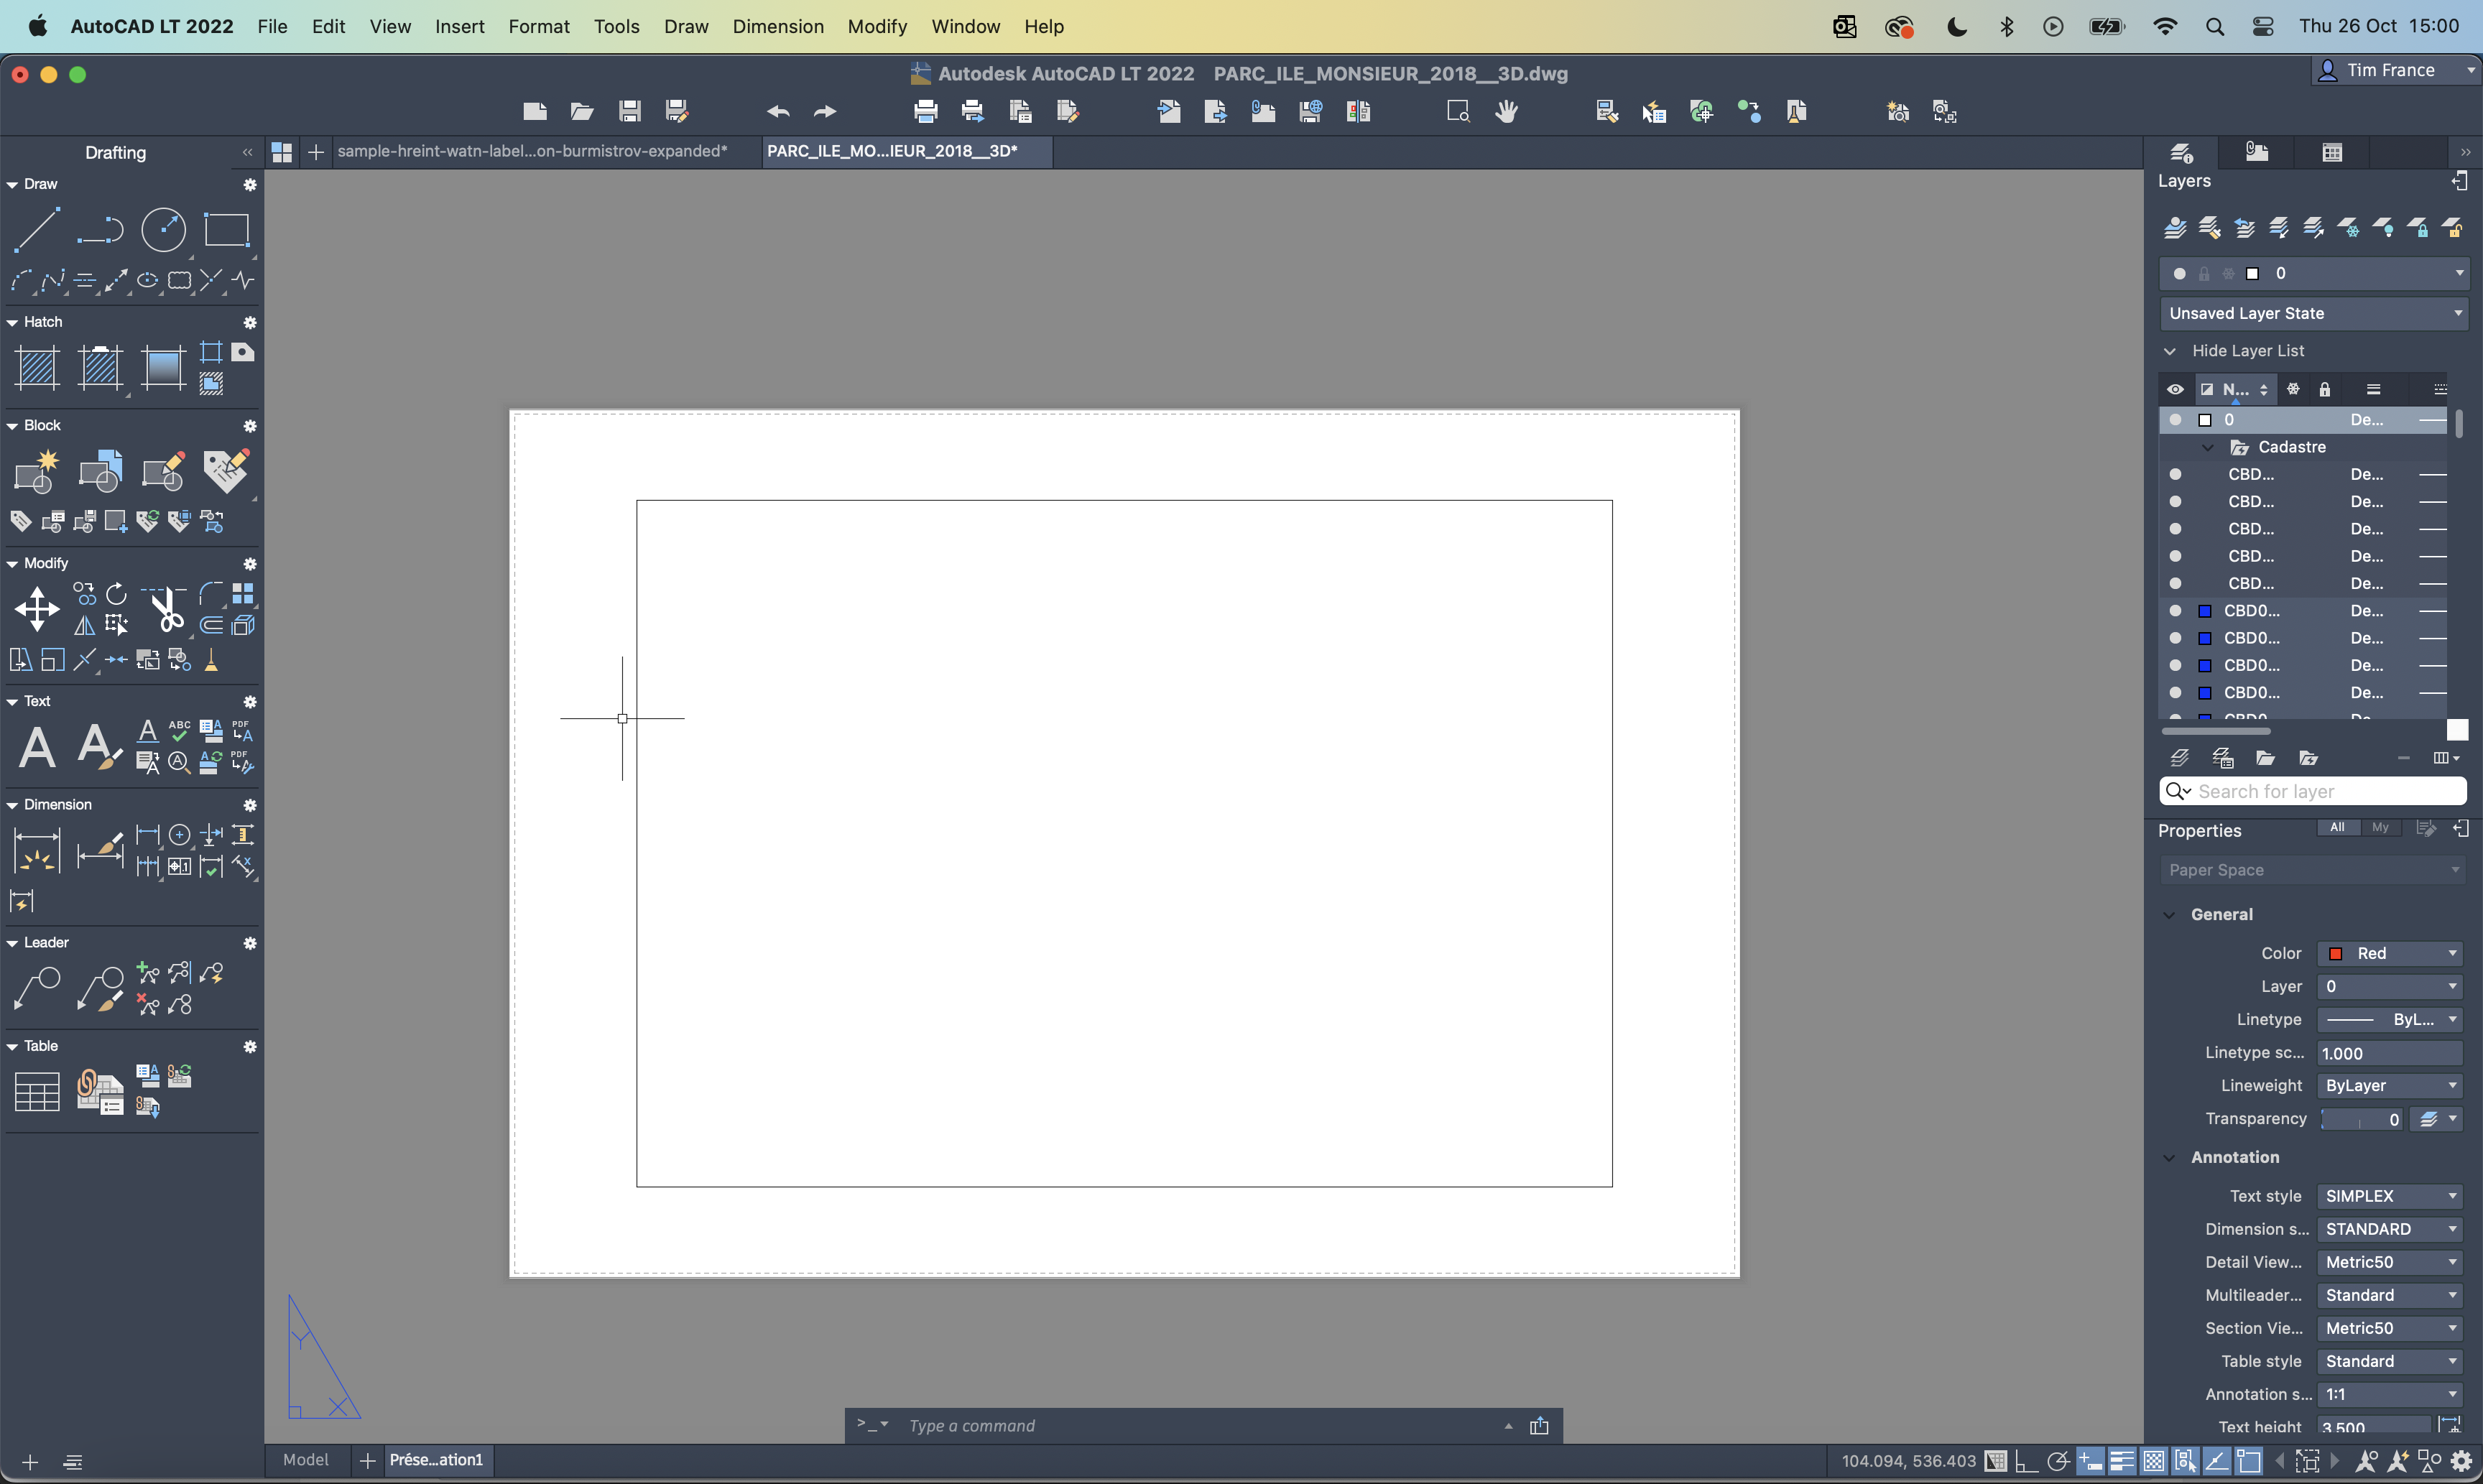Collapse the Hatch tool panel

(x=12, y=323)
